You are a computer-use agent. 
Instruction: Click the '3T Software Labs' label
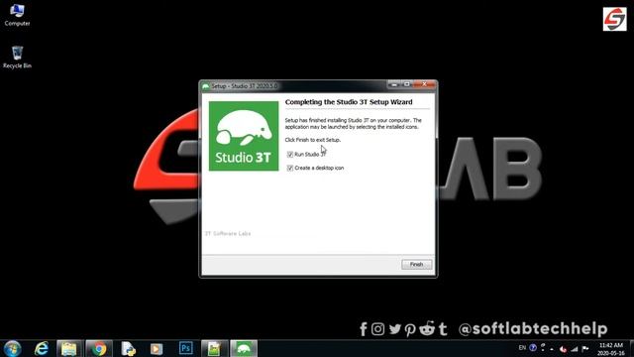(228, 234)
